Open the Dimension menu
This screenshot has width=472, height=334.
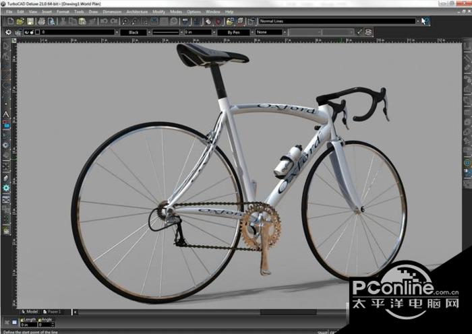(112, 11)
